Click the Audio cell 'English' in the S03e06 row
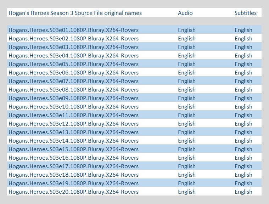Image resolution: width=269 pixels, height=204 pixels. click(x=187, y=73)
